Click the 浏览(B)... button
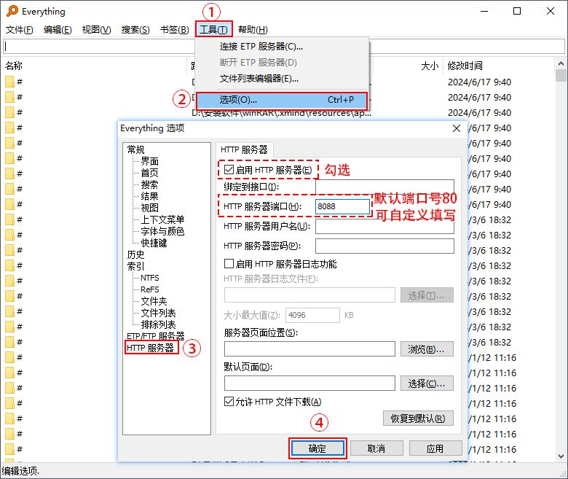This screenshot has height=479, width=568. coord(427,348)
